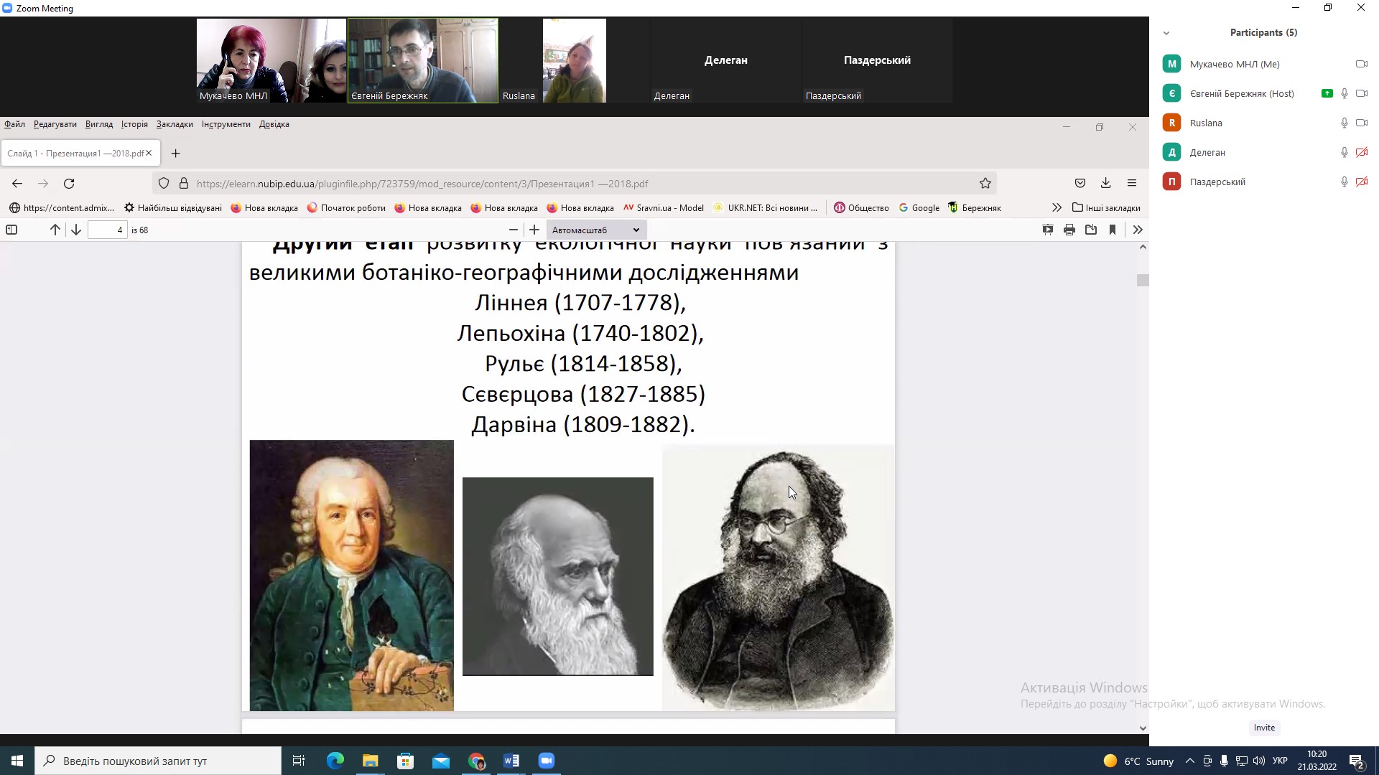1379x775 pixels.
Task: Open Закладки menu
Action: [175, 124]
